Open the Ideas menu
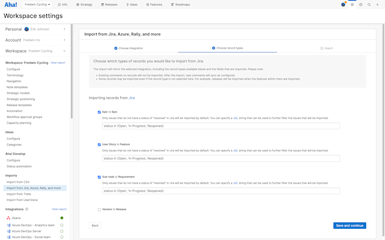 click(132, 5)
